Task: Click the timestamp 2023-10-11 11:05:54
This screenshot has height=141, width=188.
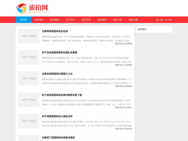Action: 124,44
